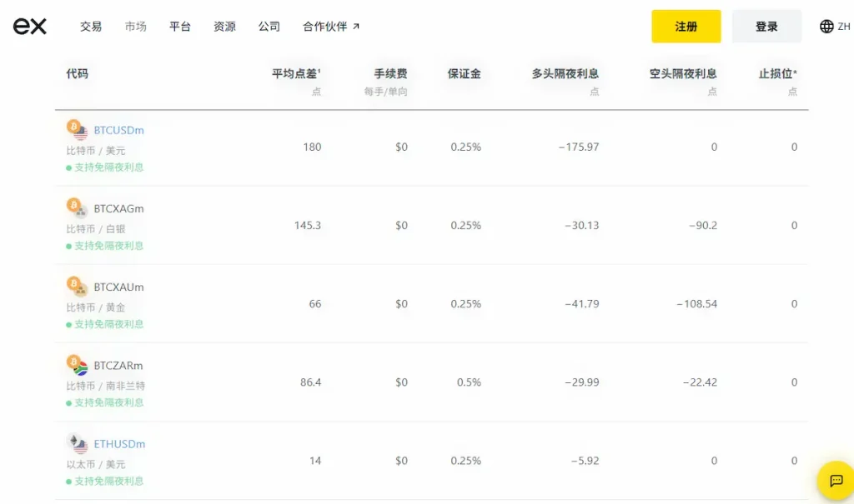Expand the 资源 menu
The width and height of the screenshot is (854, 504).
224,27
